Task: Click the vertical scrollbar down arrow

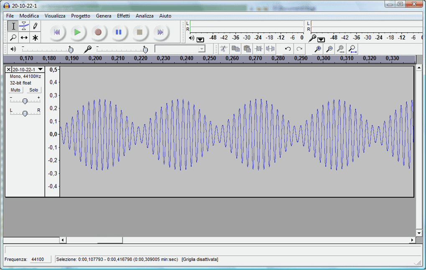Action: point(419,233)
